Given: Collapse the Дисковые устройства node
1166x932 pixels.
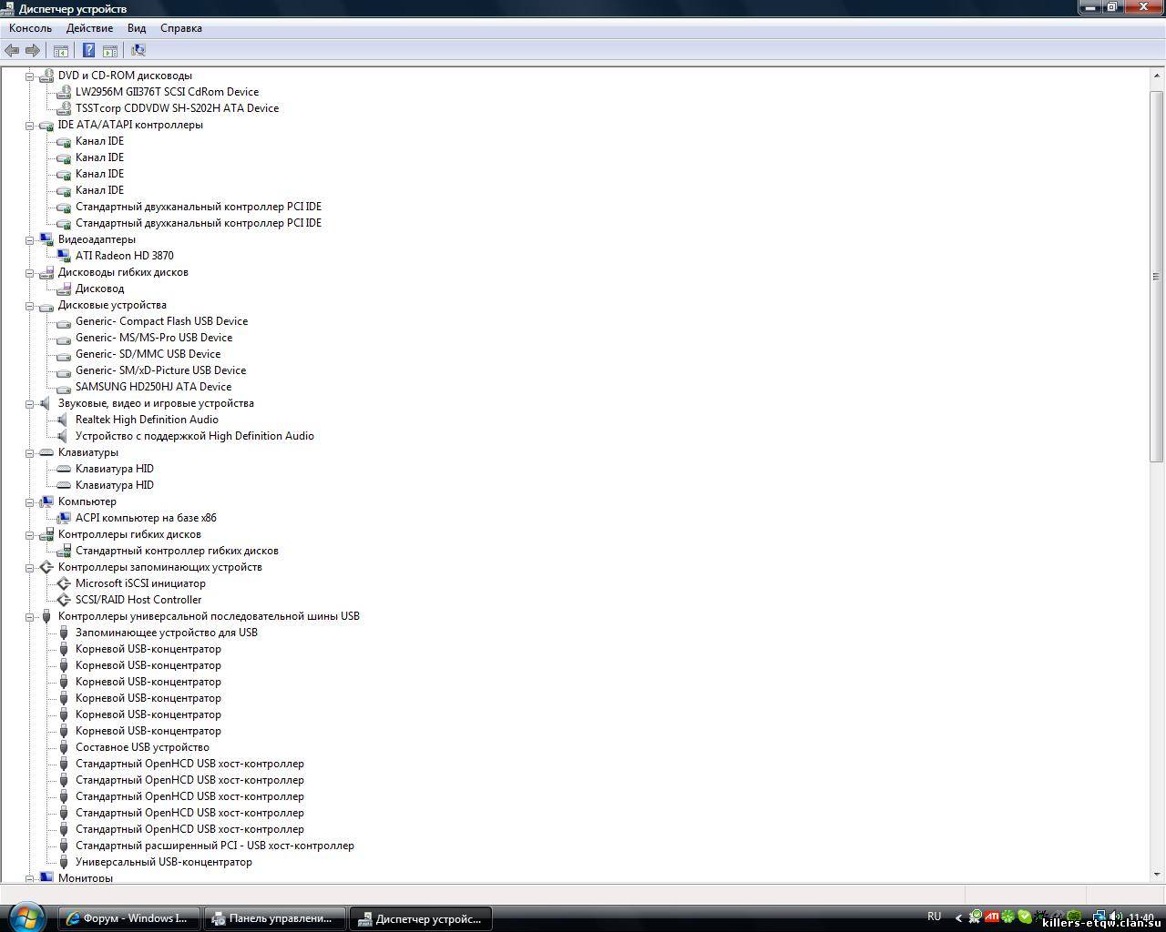Looking at the screenshot, I should point(29,306).
